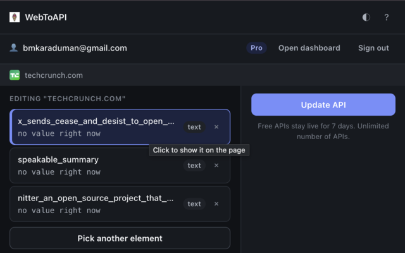Viewport: 405px width, 253px height.
Task: Open dashboard link
Action: click(x=309, y=48)
